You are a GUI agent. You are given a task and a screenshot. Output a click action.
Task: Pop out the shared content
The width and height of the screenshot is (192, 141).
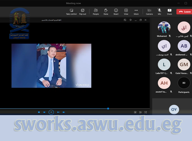pyautogui.click(x=82, y=12)
